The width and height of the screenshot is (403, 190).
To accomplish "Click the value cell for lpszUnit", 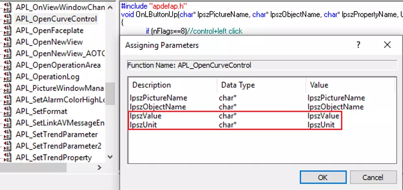I will pos(321,125).
